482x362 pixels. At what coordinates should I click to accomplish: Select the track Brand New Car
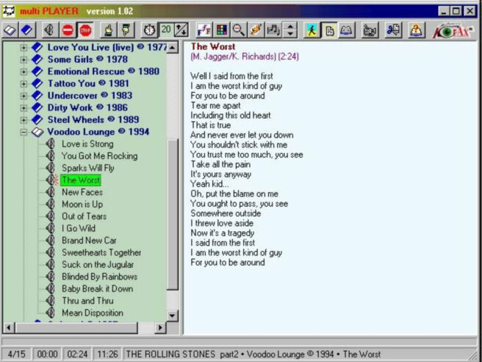89,241
